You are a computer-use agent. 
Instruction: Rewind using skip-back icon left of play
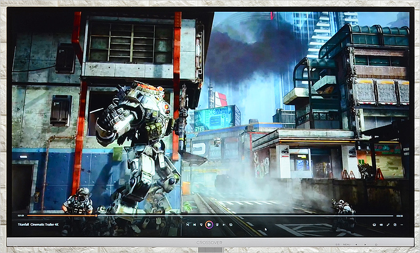coord(201,225)
